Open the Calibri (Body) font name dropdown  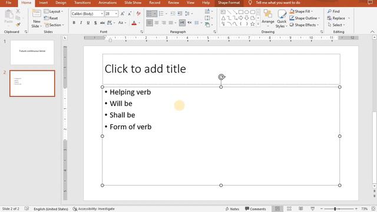pos(102,14)
